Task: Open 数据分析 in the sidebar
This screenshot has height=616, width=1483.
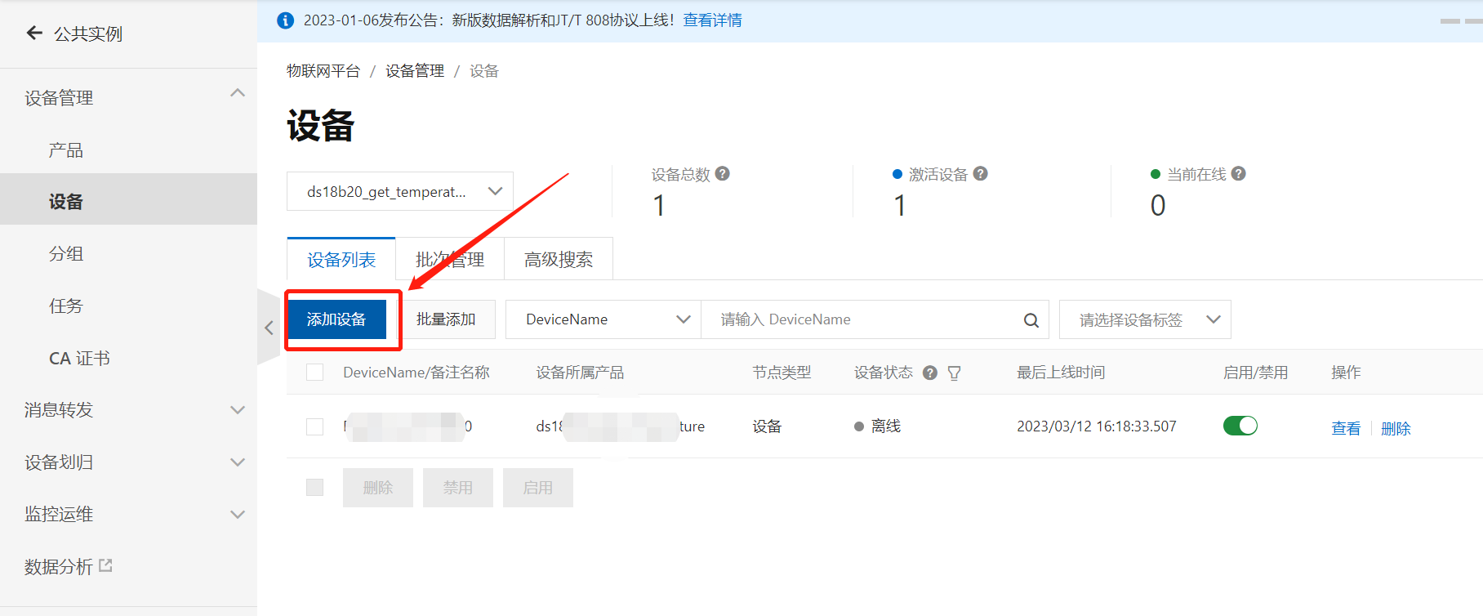Action: coord(59,566)
